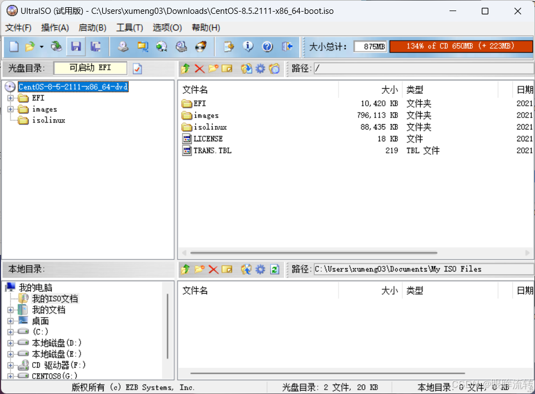Click the Help question mark icon
Image resolution: width=535 pixels, height=394 pixels.
tap(267, 47)
